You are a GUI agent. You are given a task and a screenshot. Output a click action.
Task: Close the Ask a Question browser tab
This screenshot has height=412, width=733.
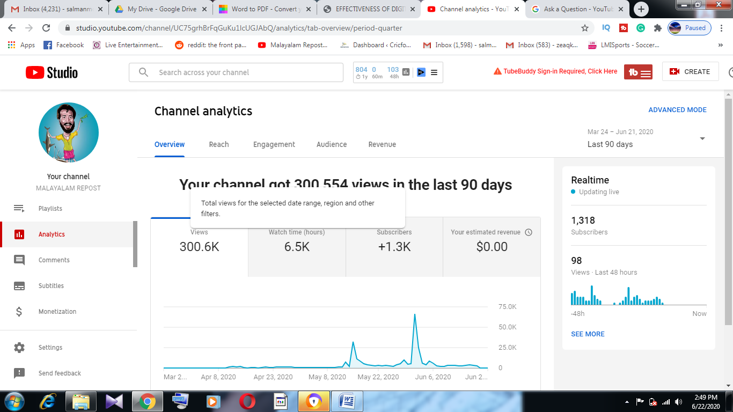point(620,9)
